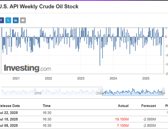Screen dimensions: 168x129
Task: Select the Jul 15, 2025 release row date
Action: click(x=9, y=119)
